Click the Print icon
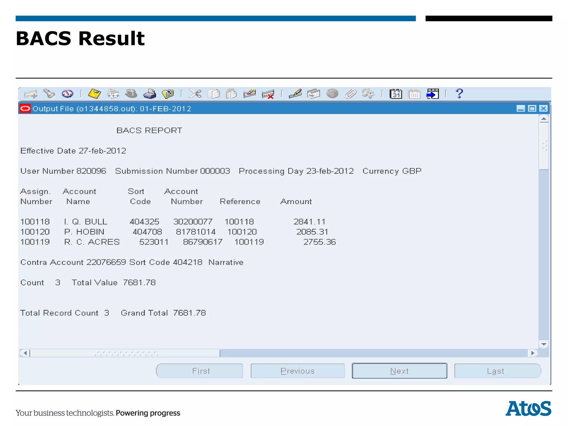The height and width of the screenshot is (426, 568). pyautogui.click(x=150, y=94)
